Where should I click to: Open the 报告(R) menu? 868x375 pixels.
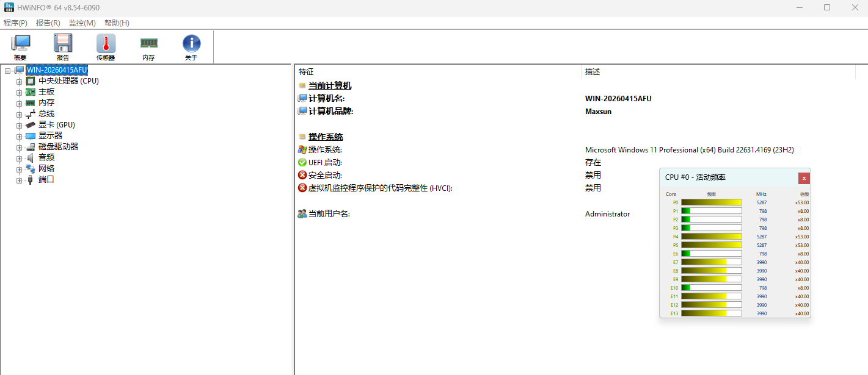[x=48, y=23]
